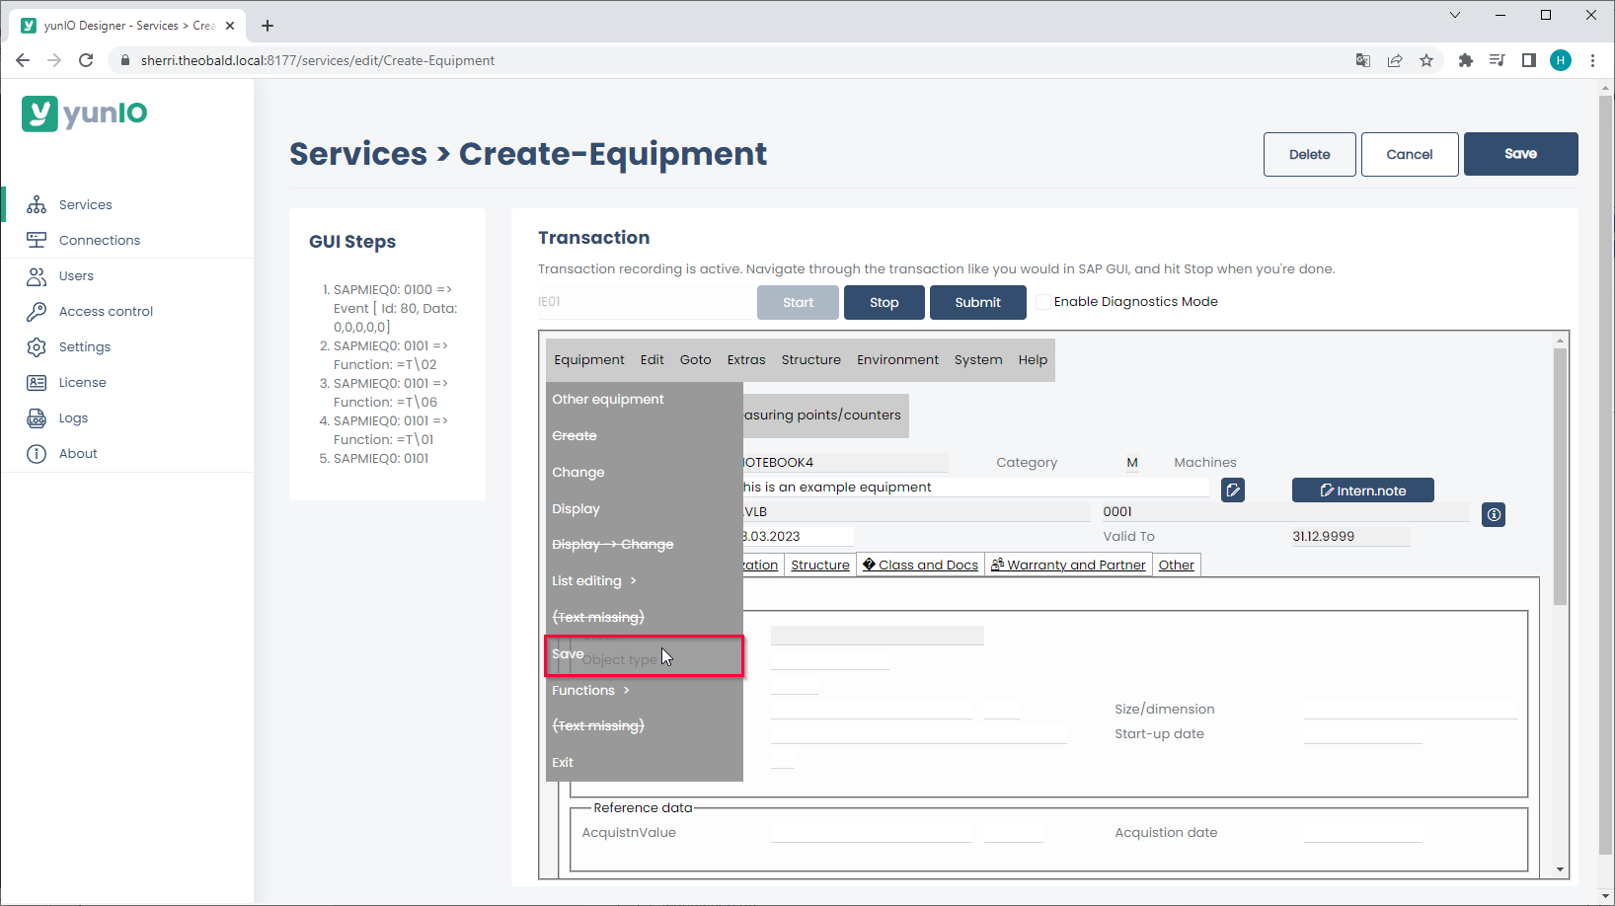Open the browser extensions puzzle icon
This screenshot has width=1615, height=906.
[x=1465, y=60]
